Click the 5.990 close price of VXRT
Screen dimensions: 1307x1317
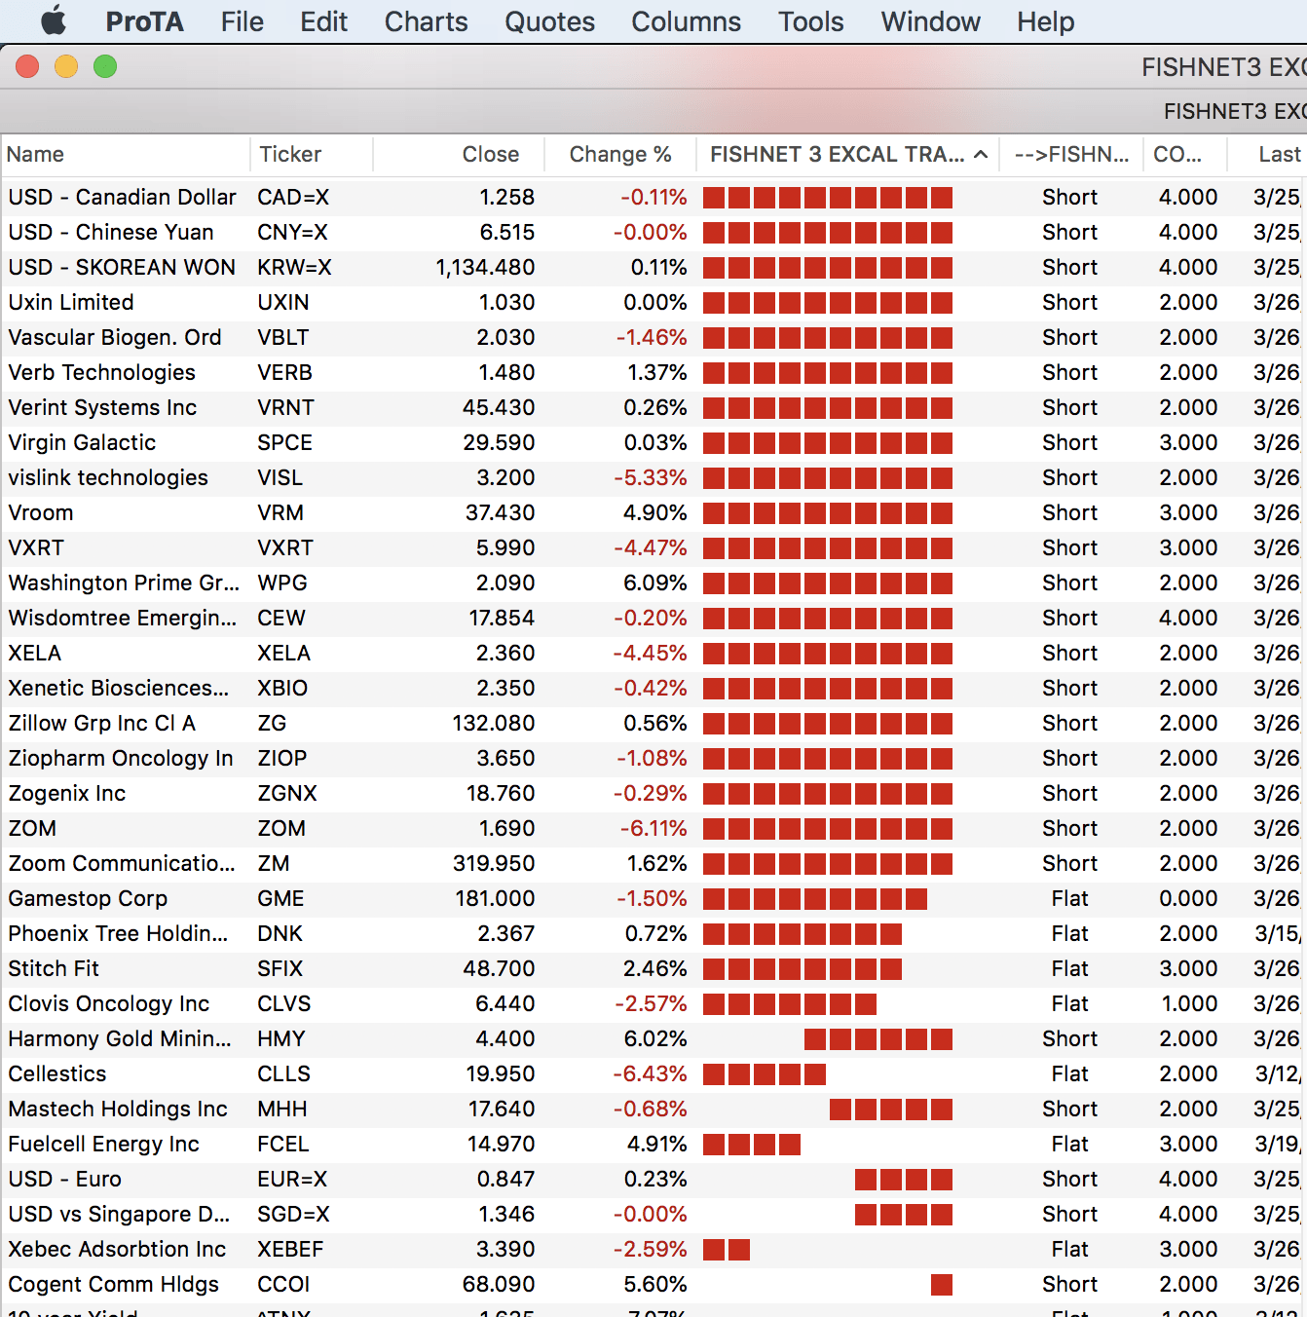[x=505, y=547]
